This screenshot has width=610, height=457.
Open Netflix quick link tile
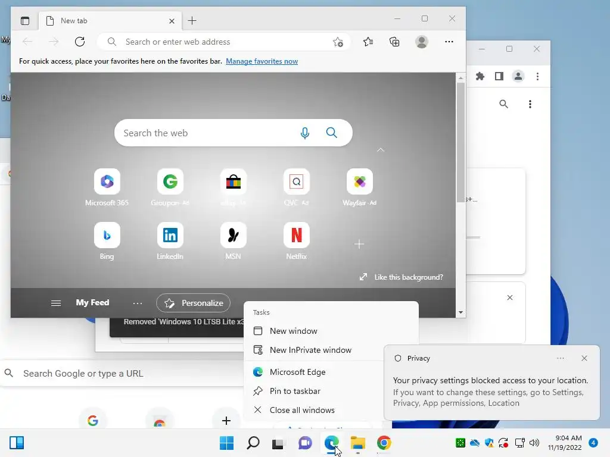[x=297, y=235]
